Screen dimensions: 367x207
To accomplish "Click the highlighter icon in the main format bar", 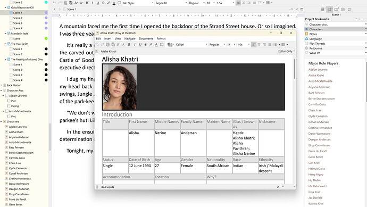I will 109,3.
